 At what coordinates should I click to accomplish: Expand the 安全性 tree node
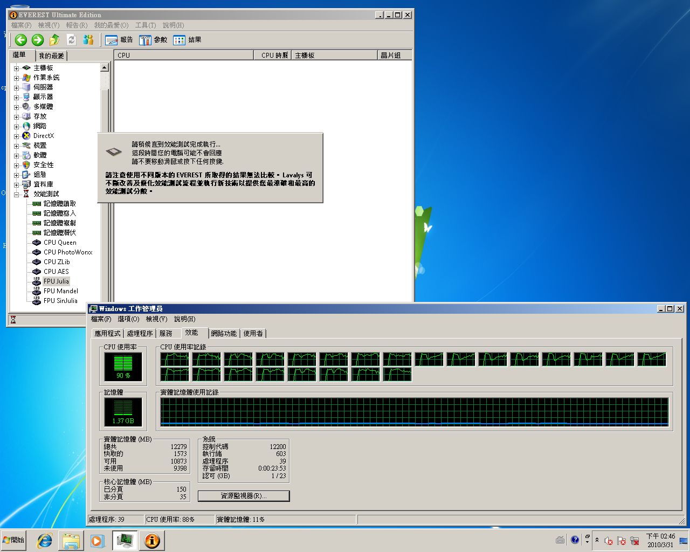pyautogui.click(x=16, y=165)
